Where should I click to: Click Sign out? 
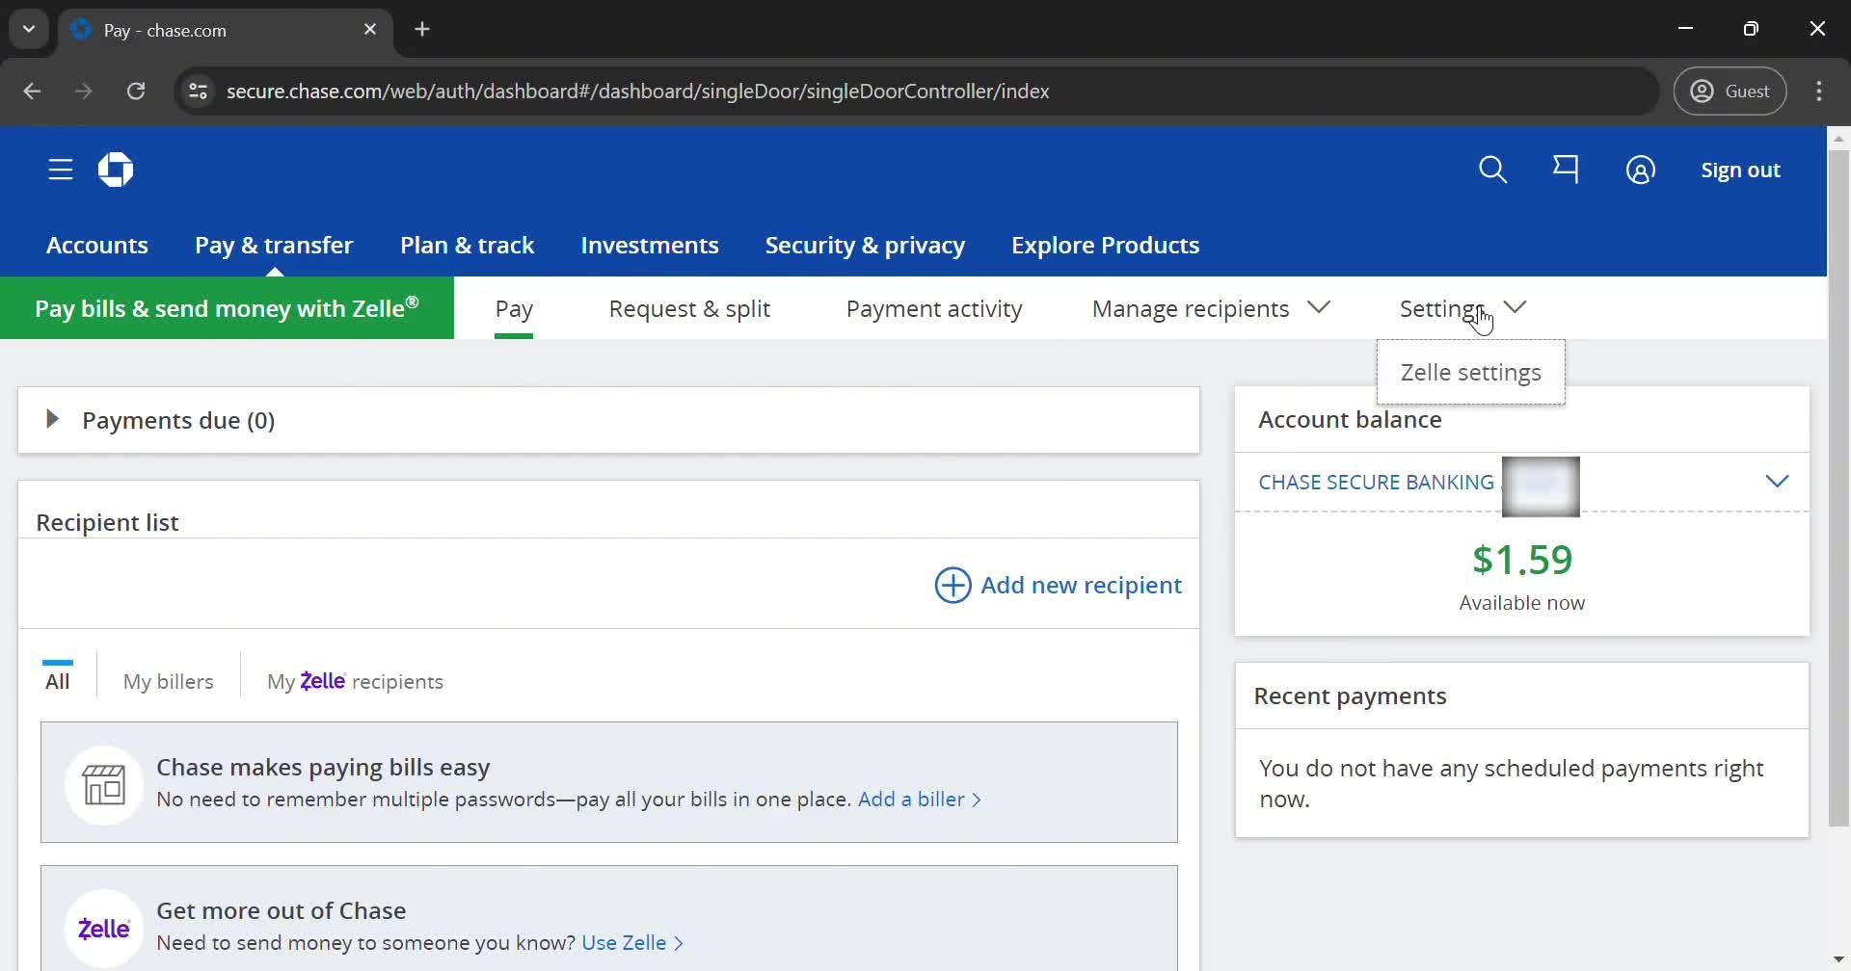tap(1740, 170)
